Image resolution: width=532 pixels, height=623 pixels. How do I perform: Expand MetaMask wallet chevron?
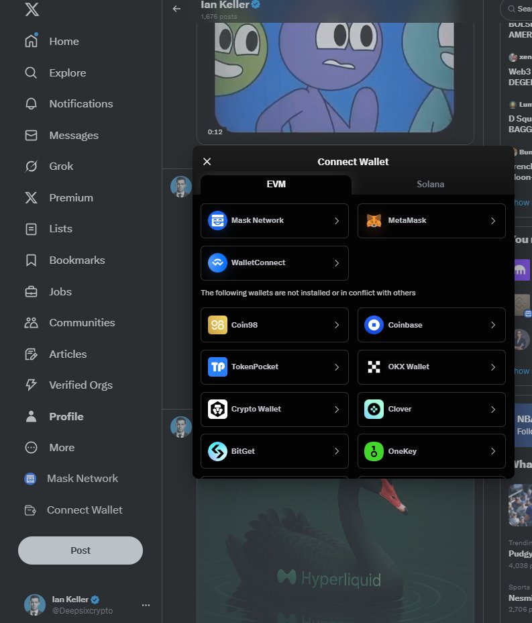tap(493, 221)
